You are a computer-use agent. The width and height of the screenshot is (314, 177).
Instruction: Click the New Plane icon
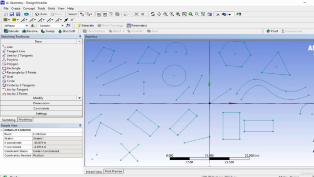coord(33,26)
